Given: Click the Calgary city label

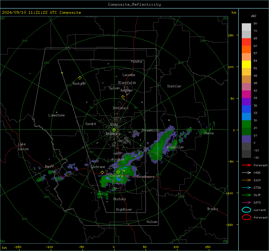Looking at the screenshot, I should 117,175.
